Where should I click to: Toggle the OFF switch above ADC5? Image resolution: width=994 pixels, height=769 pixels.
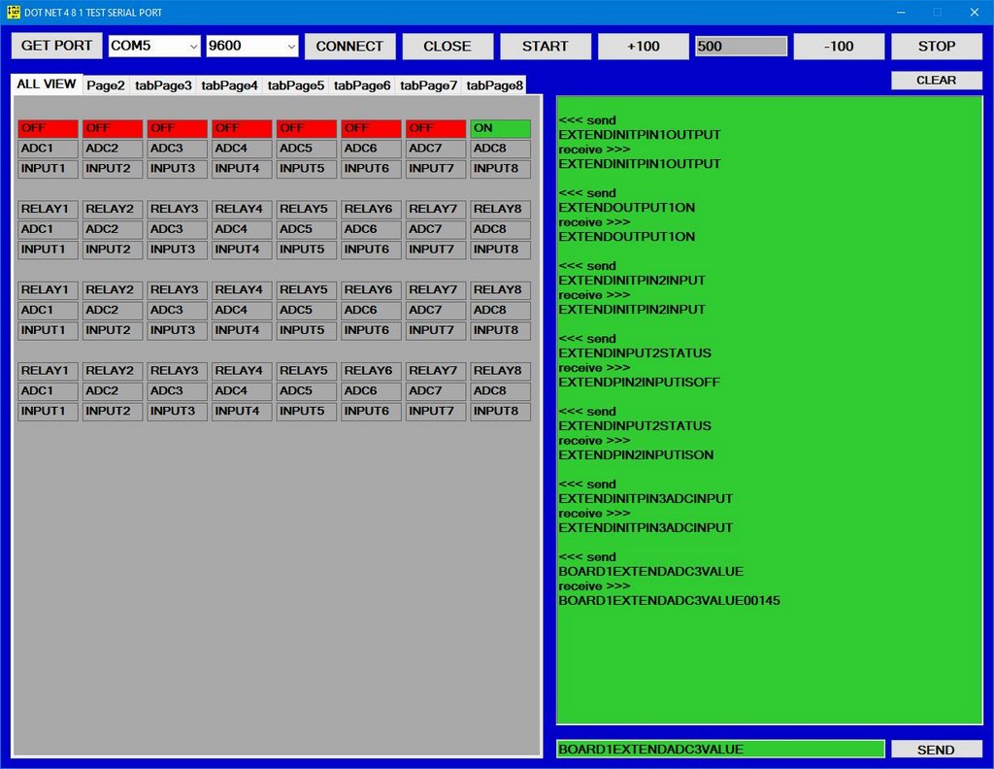[x=307, y=129]
